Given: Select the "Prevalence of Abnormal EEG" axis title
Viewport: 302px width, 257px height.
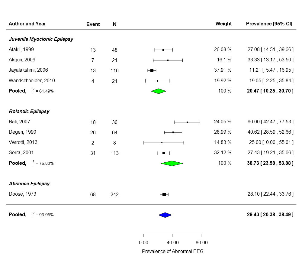Looking at the screenshot, I should [173, 252].
